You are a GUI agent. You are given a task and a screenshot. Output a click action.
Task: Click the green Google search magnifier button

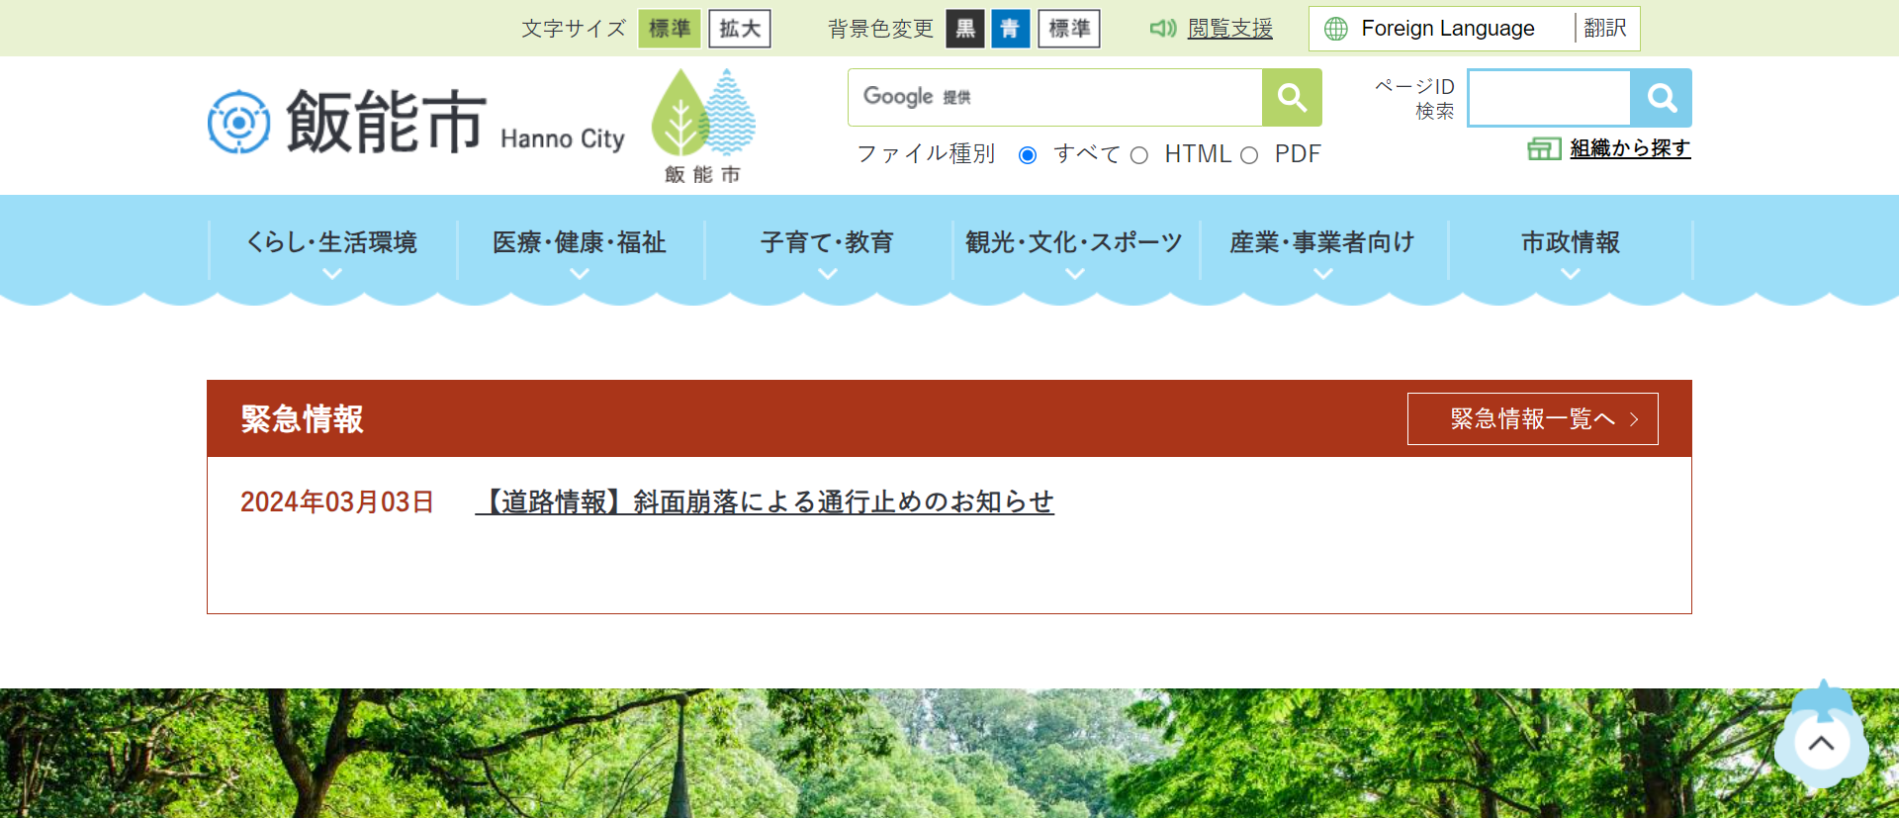tap(1292, 97)
